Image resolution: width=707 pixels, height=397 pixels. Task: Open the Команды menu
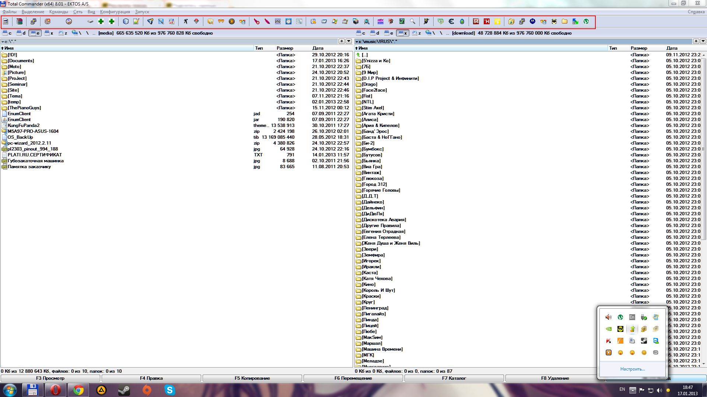click(59, 12)
